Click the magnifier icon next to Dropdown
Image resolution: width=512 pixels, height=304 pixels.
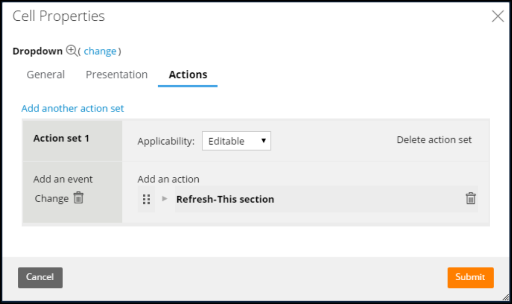tap(71, 51)
